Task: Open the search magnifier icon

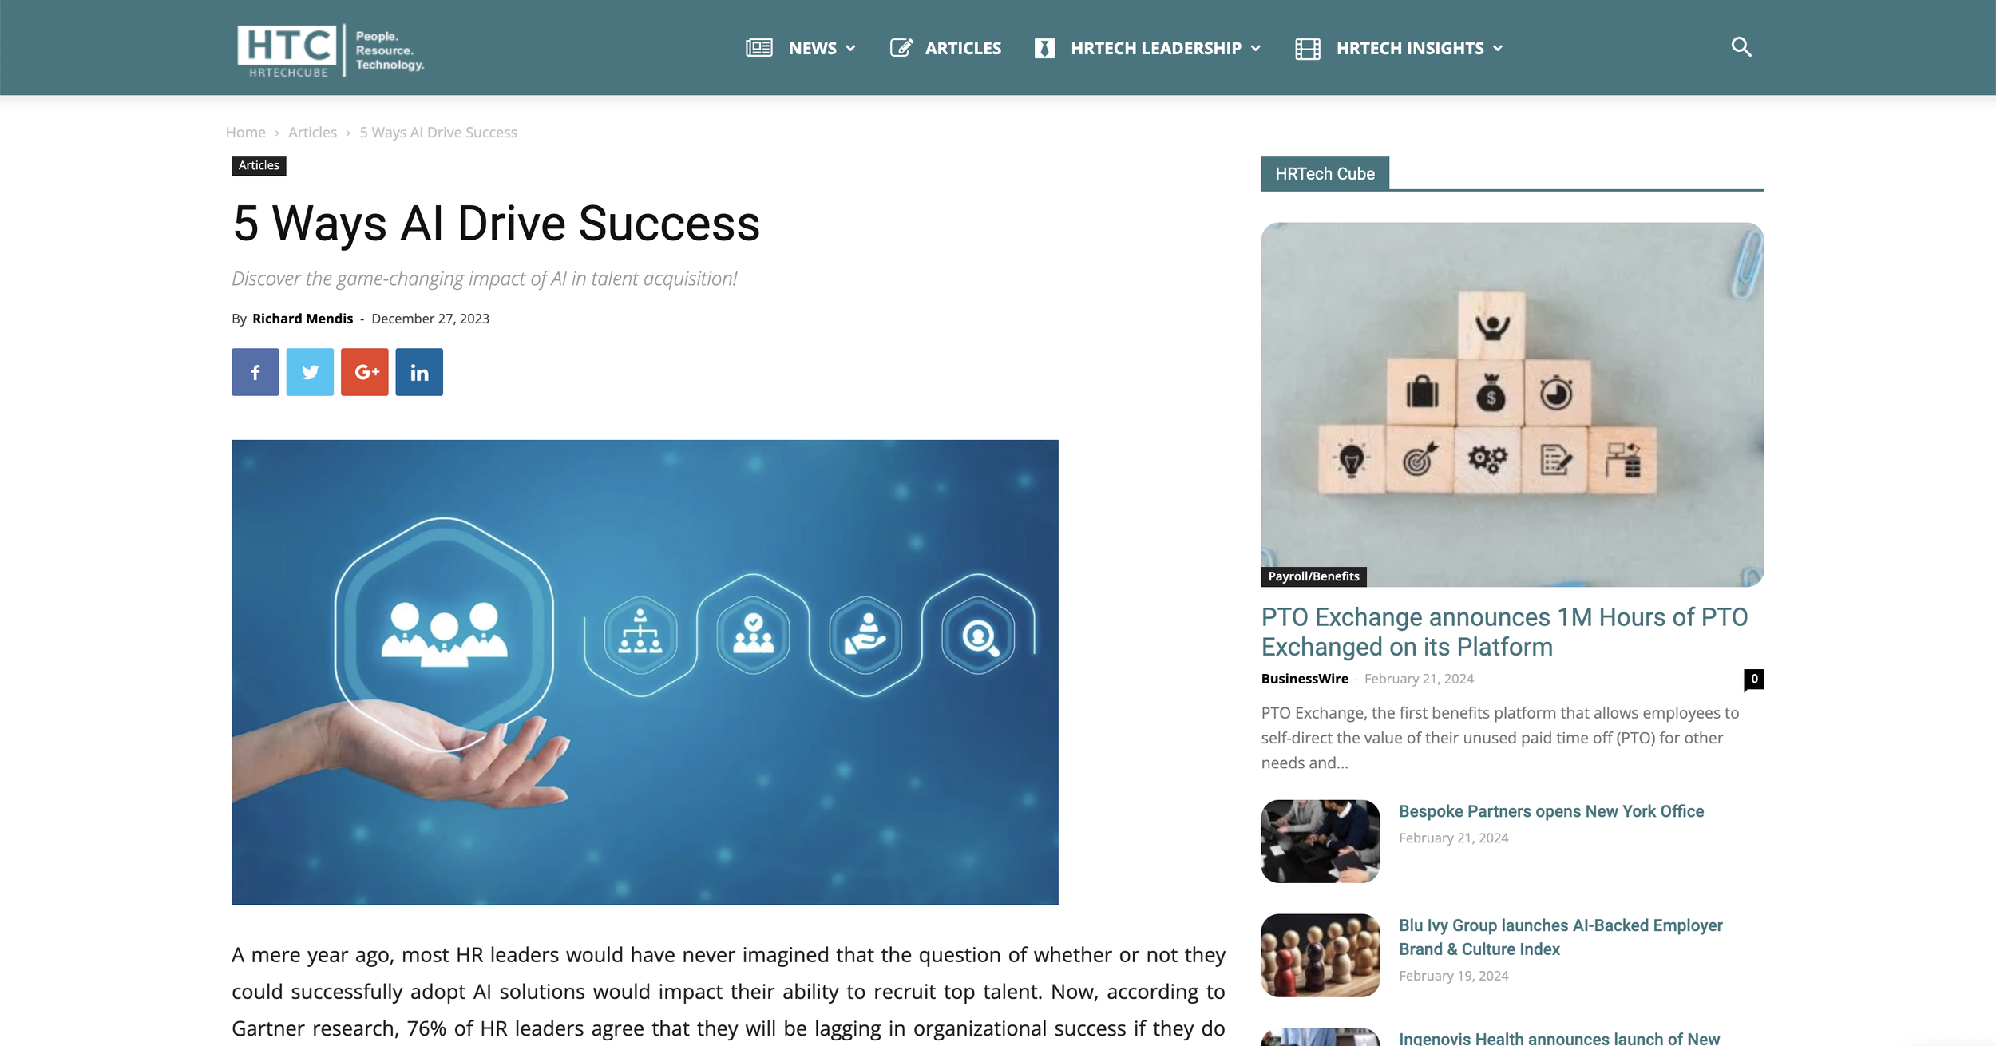Action: [x=1741, y=47]
